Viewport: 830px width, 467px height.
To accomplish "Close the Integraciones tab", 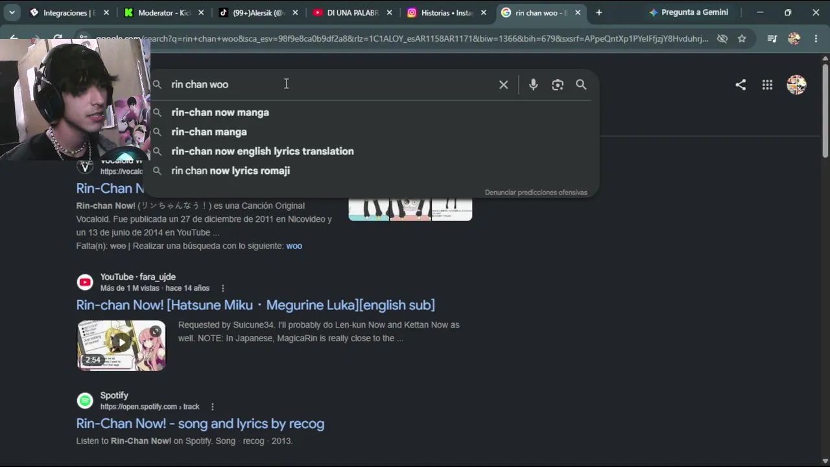I will click(x=106, y=12).
